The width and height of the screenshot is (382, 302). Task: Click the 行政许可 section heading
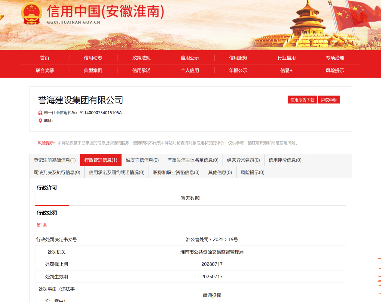click(x=47, y=188)
